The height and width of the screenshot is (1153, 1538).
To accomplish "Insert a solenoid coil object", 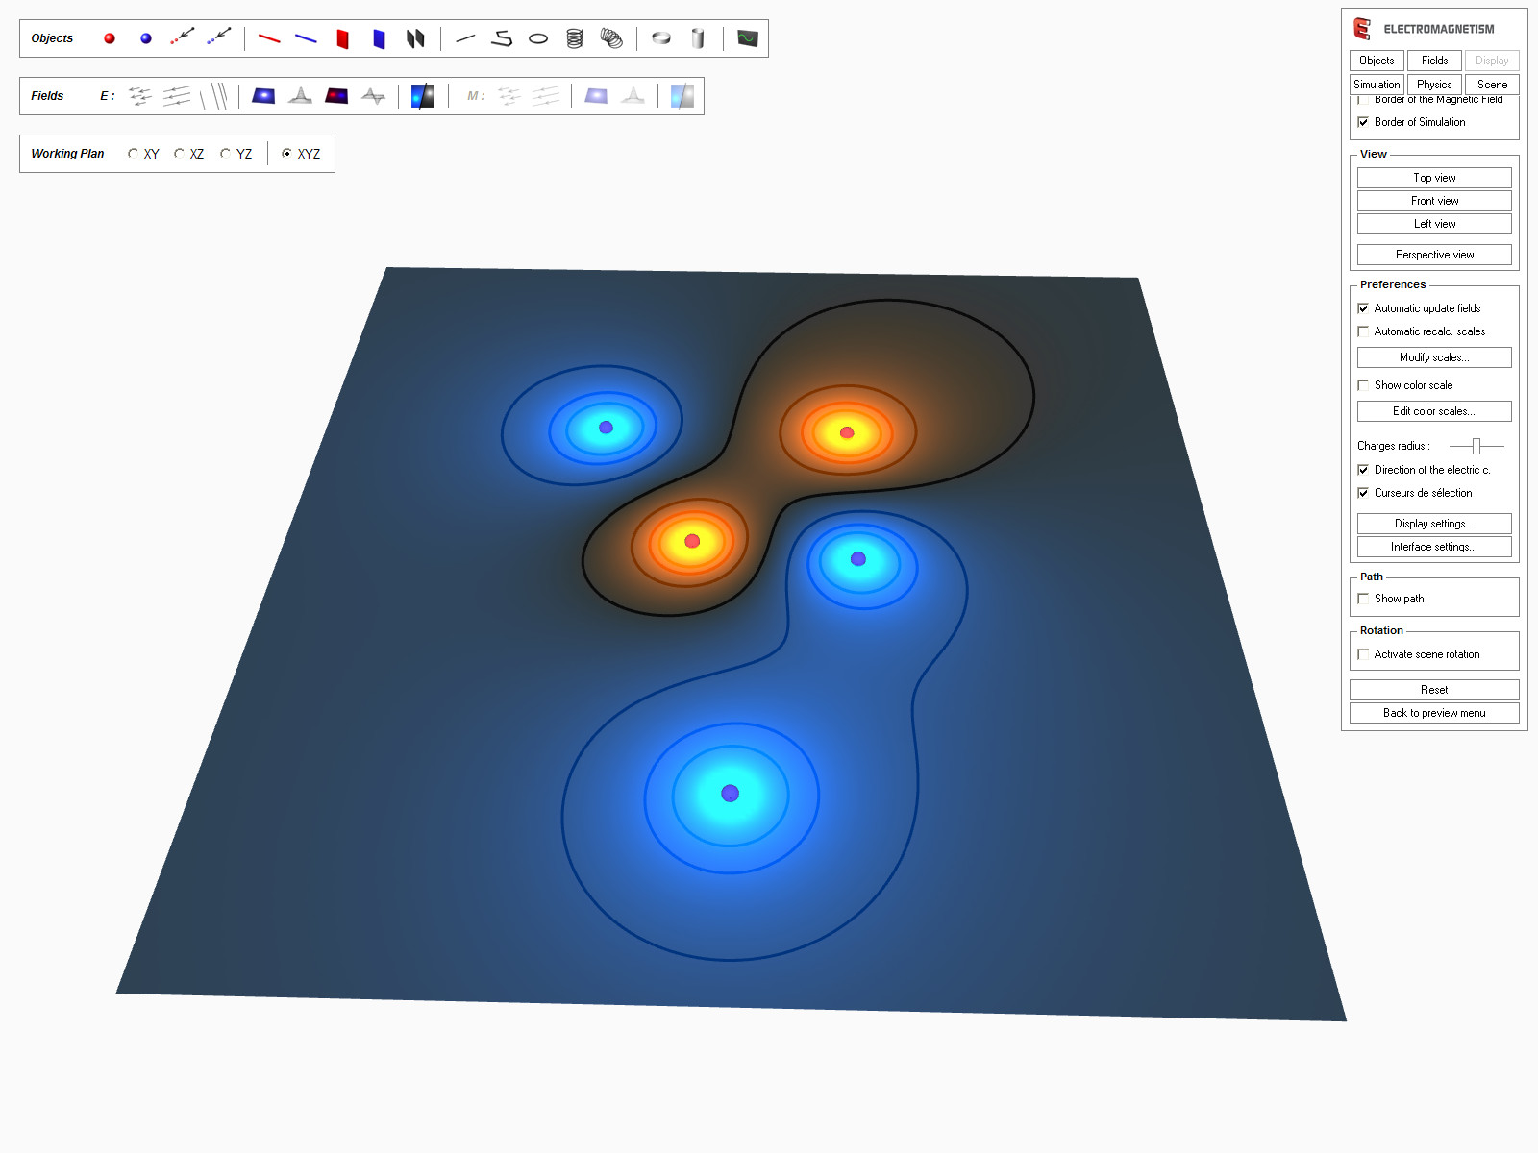I will coord(574,38).
